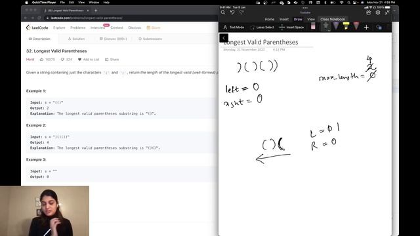This screenshot has height=236, width=420.
Task: Open a new browser tab
Action: [x=96, y=10]
